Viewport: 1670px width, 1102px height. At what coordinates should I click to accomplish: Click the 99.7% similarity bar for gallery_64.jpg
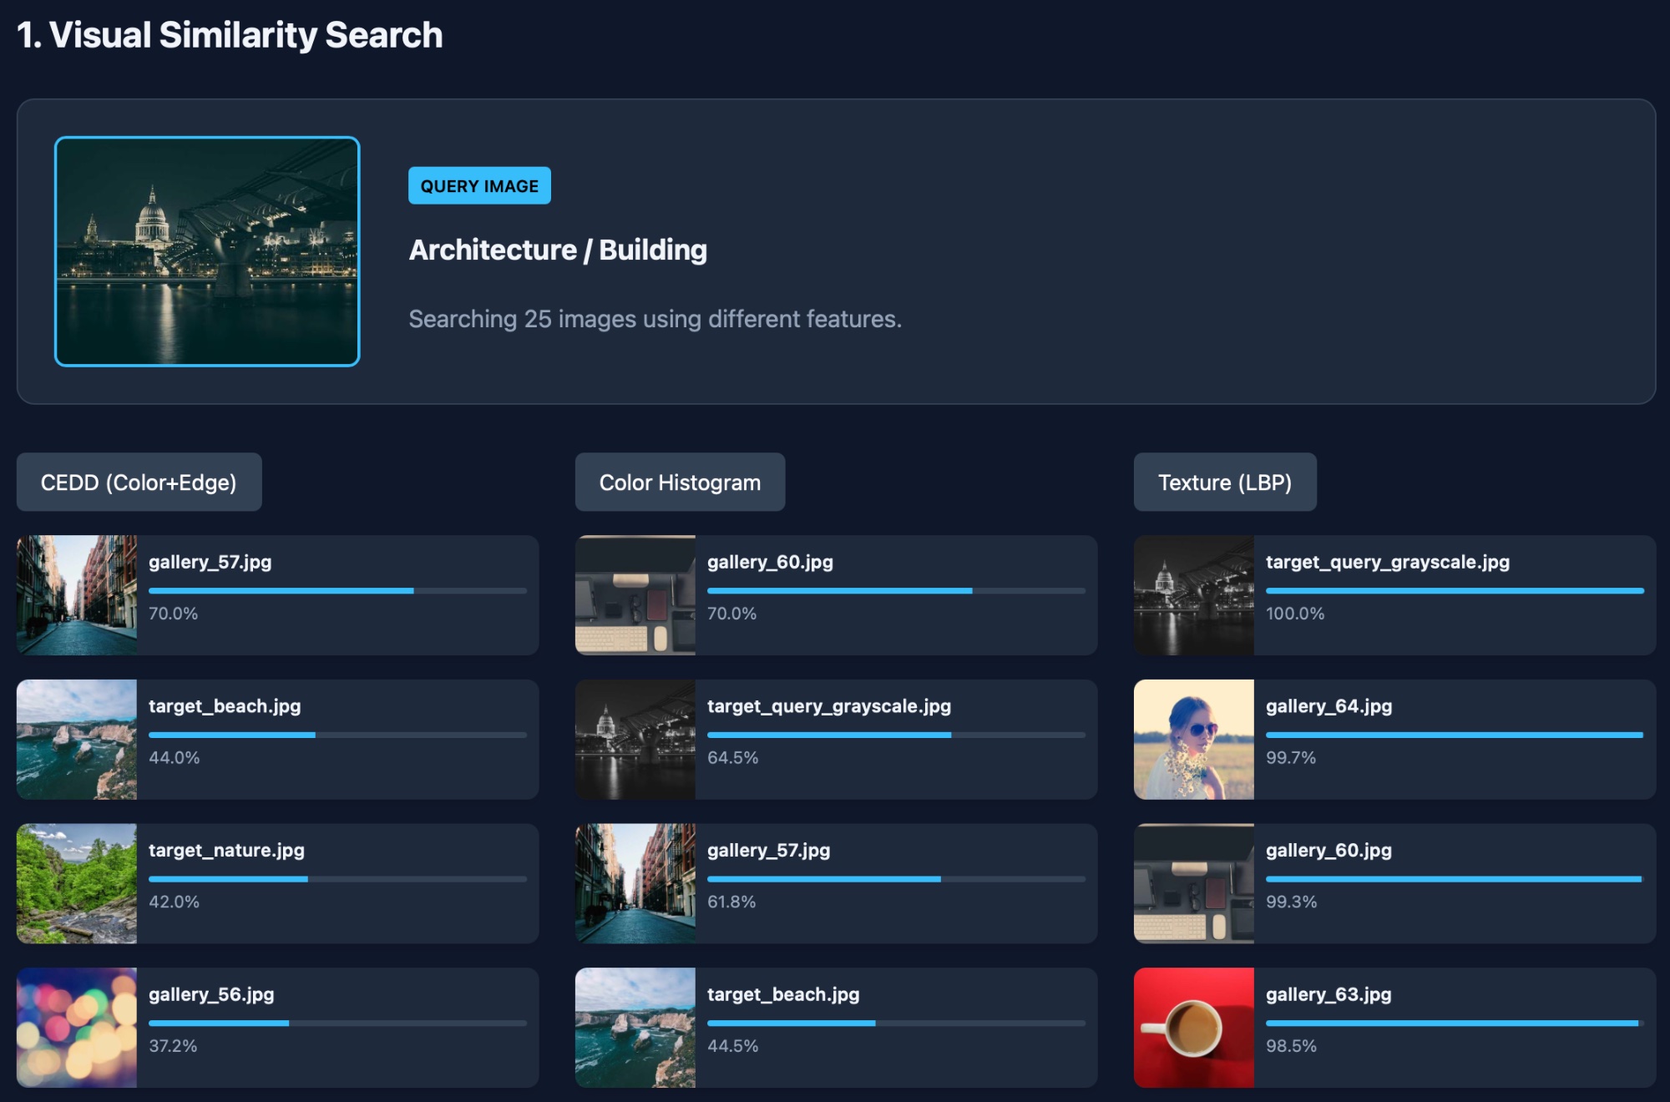click(x=1455, y=736)
